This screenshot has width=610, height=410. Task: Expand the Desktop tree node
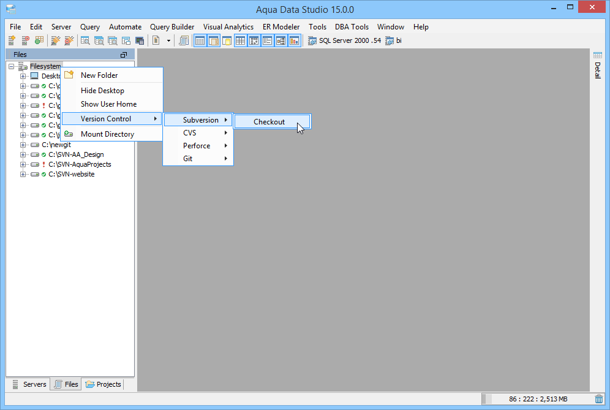[23, 77]
